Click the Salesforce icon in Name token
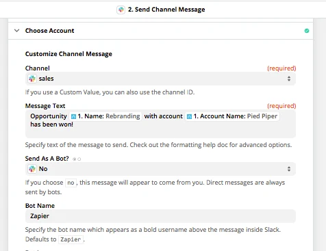The image size is (326, 251). tap(73, 116)
